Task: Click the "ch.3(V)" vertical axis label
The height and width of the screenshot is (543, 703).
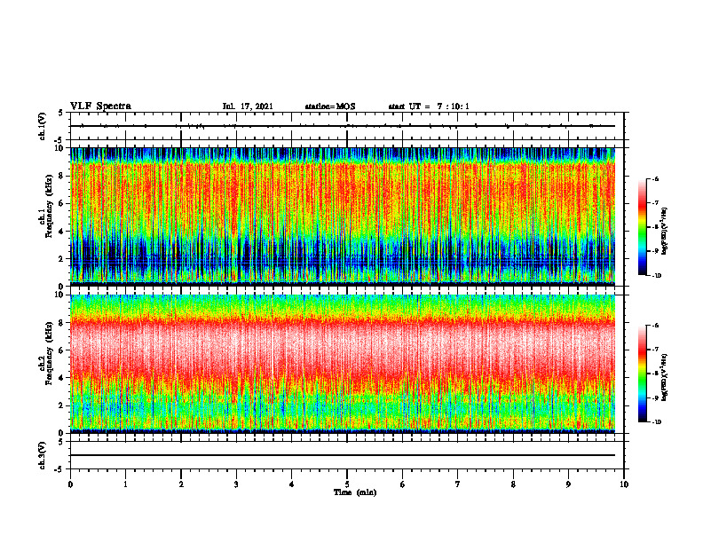Action: point(43,455)
